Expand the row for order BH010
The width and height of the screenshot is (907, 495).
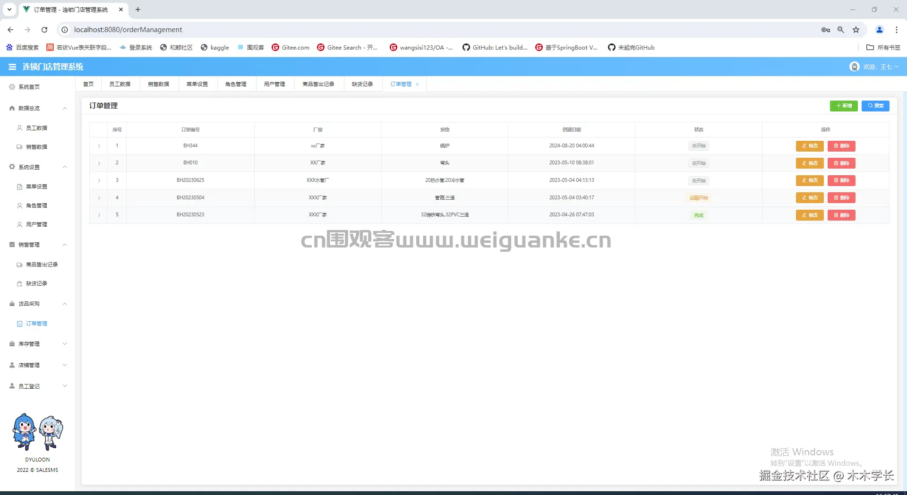point(99,163)
